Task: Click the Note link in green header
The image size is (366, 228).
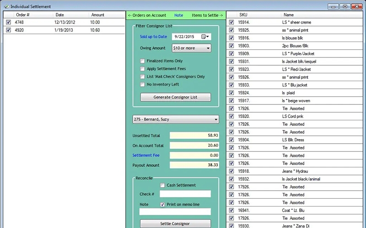Action: pos(178,15)
